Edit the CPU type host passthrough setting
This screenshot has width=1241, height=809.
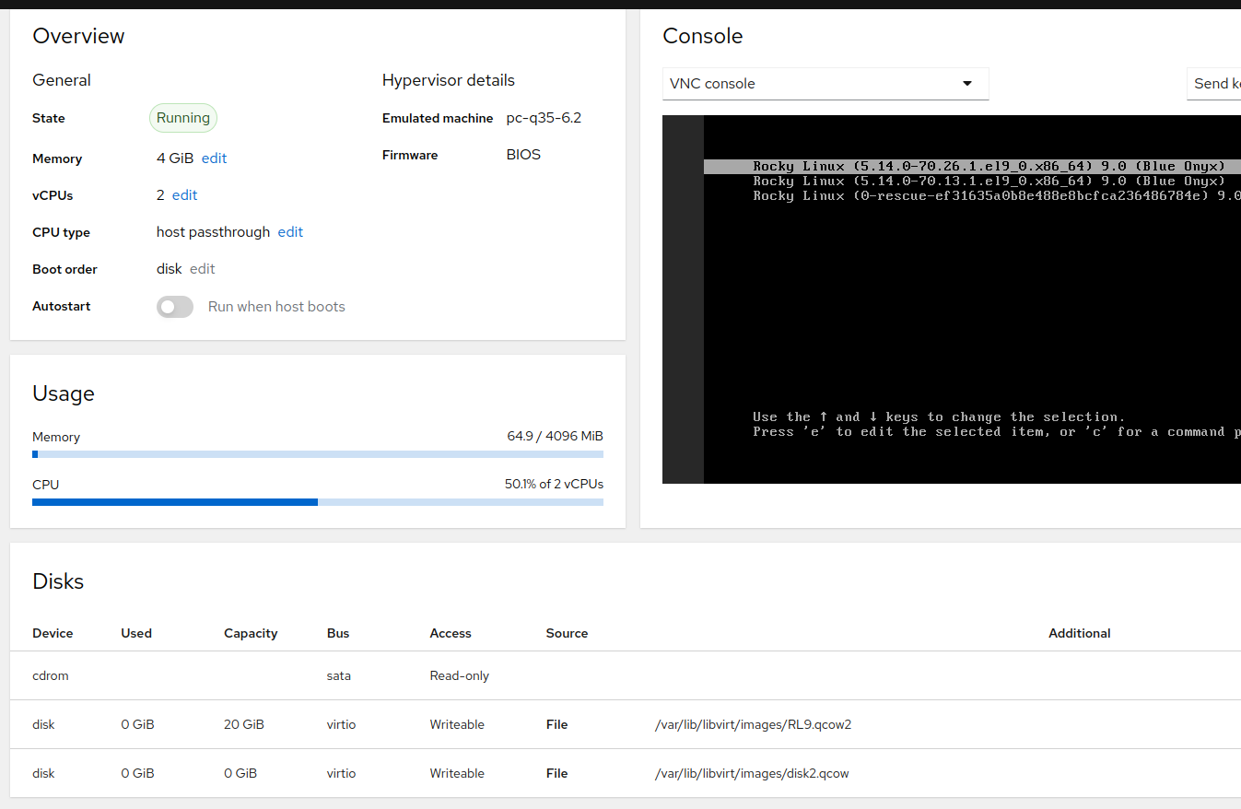tap(290, 231)
